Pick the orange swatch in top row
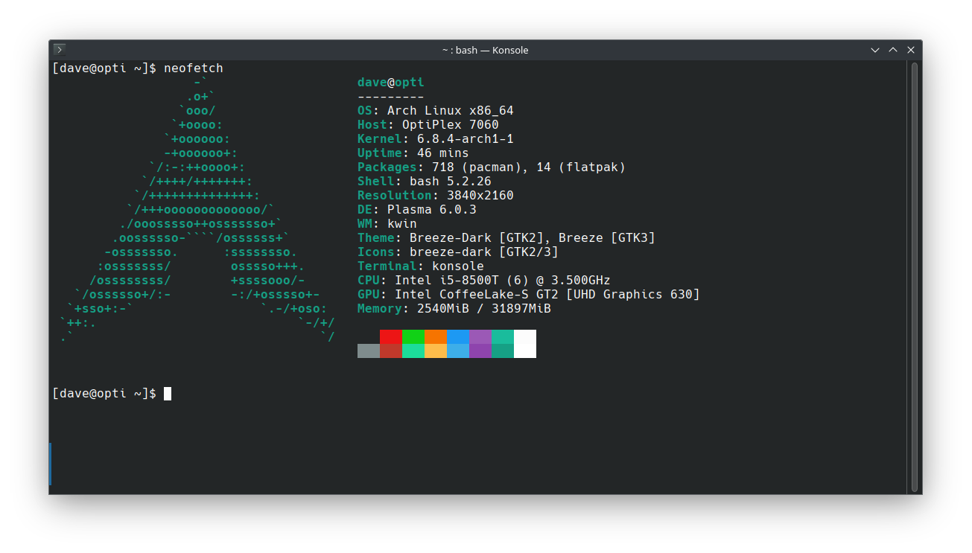This screenshot has width=972, height=553. (x=436, y=336)
